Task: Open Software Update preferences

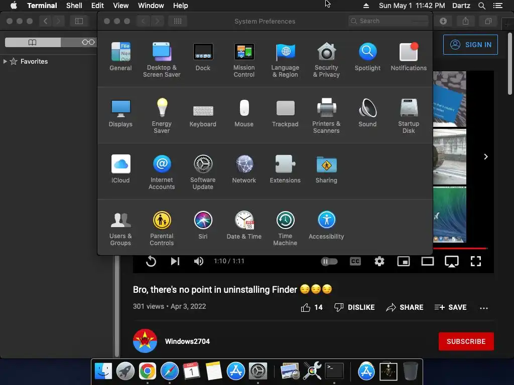Action: (x=203, y=172)
